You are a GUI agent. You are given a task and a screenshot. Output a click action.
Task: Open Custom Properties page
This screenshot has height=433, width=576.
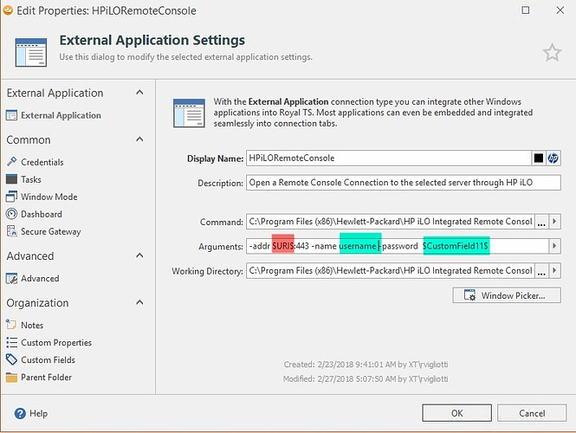click(x=55, y=342)
